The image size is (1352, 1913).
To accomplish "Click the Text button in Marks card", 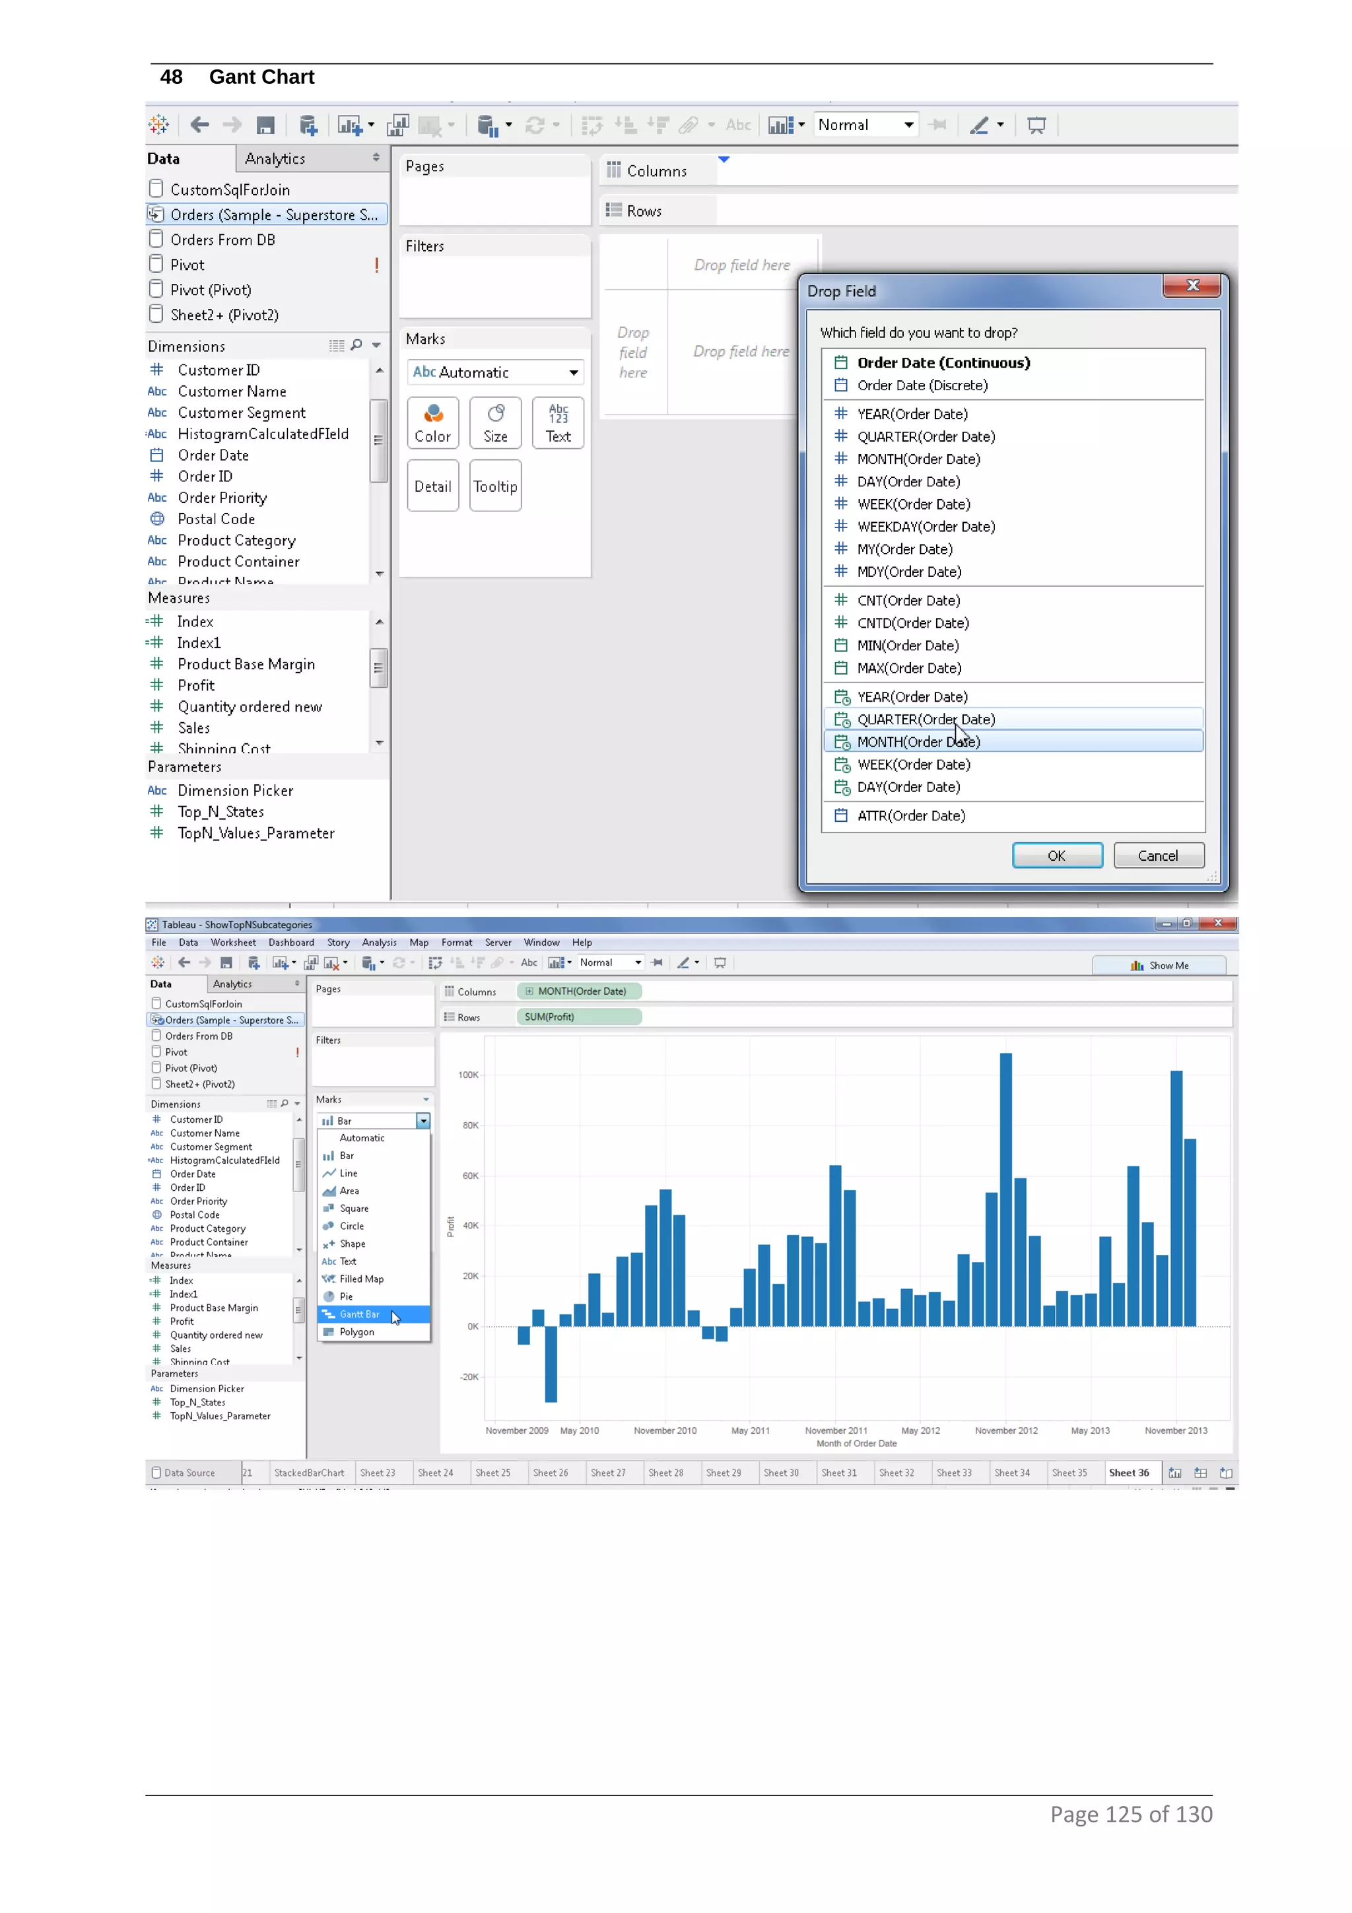I will coord(557,422).
